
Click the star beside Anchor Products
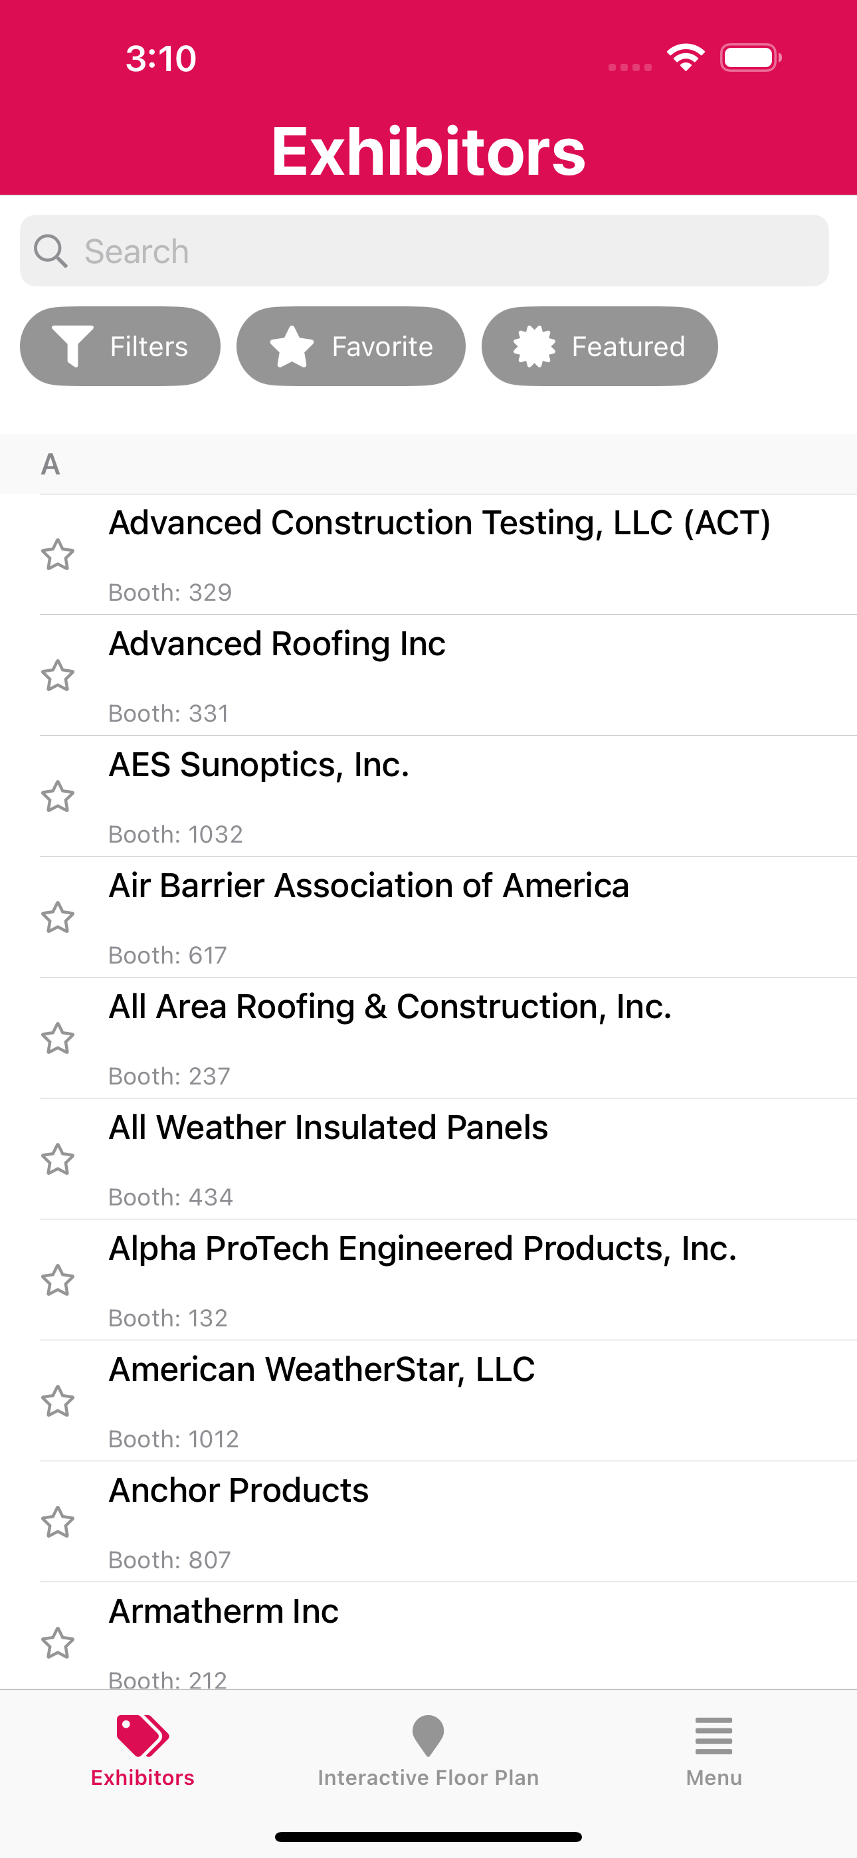(58, 1522)
